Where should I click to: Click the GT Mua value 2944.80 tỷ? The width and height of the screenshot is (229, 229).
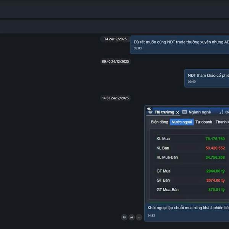tap(215, 171)
